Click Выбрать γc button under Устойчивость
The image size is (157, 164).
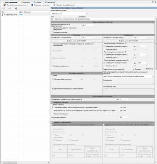tap(129, 41)
